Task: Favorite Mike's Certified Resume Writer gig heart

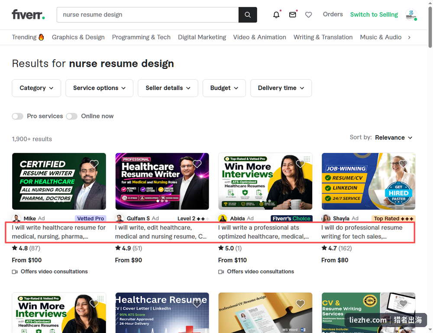Action: (94, 164)
